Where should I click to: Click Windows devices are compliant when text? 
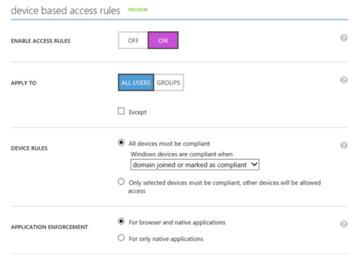pyautogui.click(x=181, y=154)
